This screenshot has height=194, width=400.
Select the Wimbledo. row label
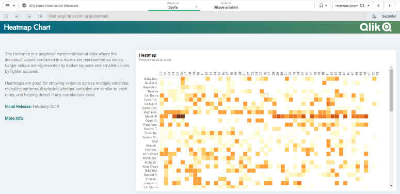pos(151,158)
